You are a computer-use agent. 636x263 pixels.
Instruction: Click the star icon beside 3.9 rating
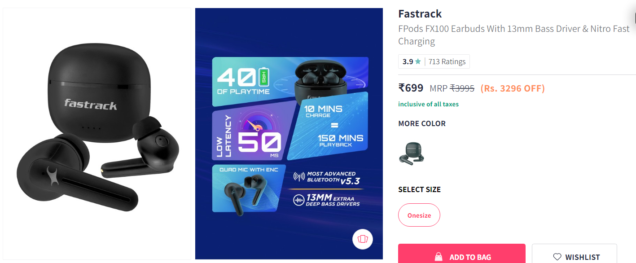click(418, 61)
